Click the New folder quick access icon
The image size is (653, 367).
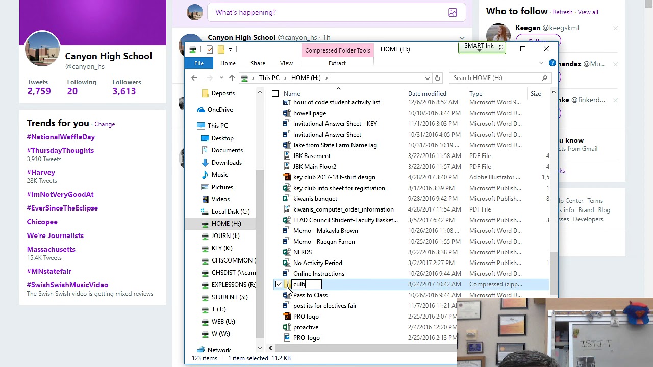tap(221, 49)
